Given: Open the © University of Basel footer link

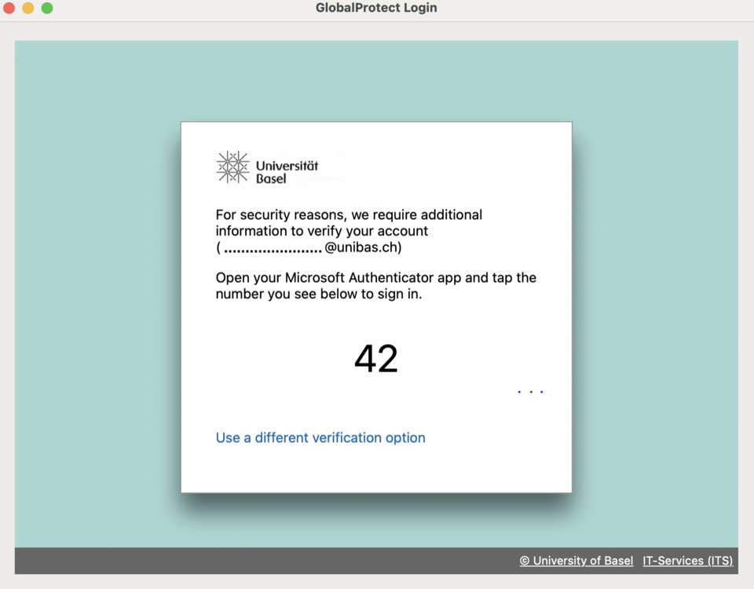Looking at the screenshot, I should (x=576, y=561).
